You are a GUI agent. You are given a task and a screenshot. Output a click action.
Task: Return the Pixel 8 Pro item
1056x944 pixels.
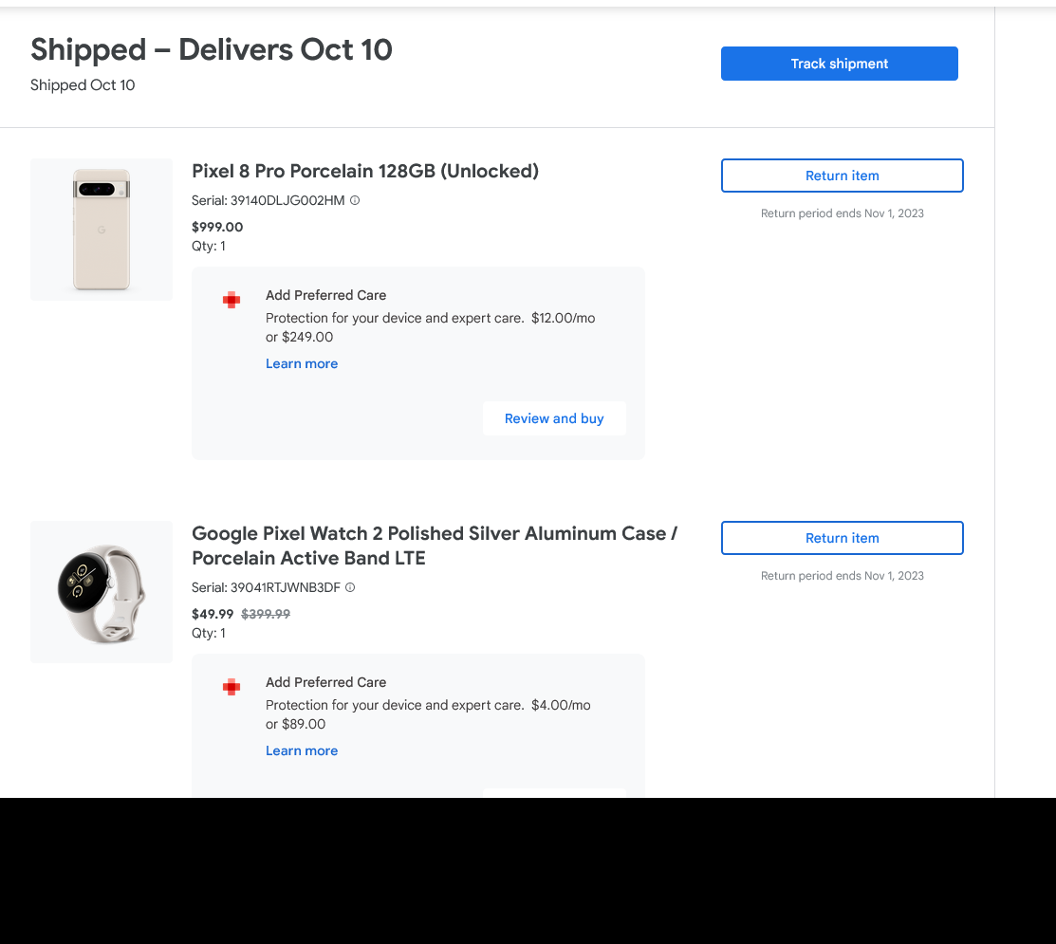[x=842, y=176]
